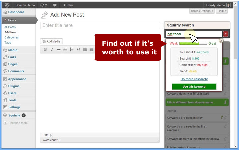Open the New content menu
The width and height of the screenshot is (239, 150).
point(68,5)
